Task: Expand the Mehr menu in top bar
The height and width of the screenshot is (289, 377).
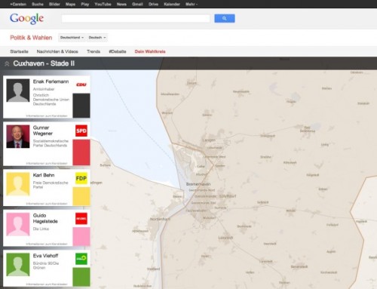Action: [192, 5]
